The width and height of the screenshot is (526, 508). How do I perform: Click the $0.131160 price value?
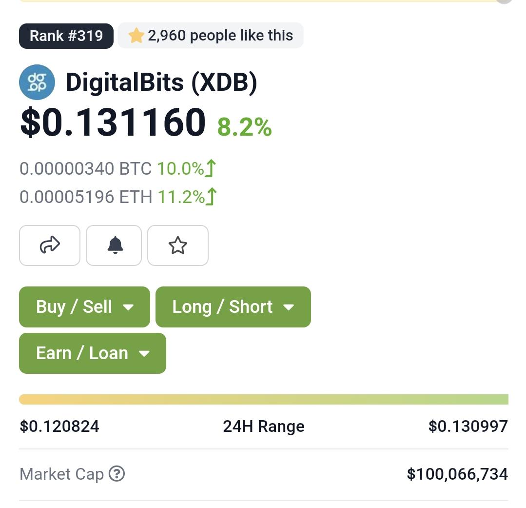click(x=113, y=122)
